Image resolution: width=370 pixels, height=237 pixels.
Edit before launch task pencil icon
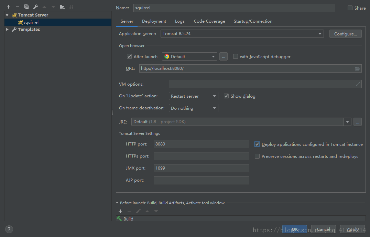pyautogui.click(x=138, y=211)
